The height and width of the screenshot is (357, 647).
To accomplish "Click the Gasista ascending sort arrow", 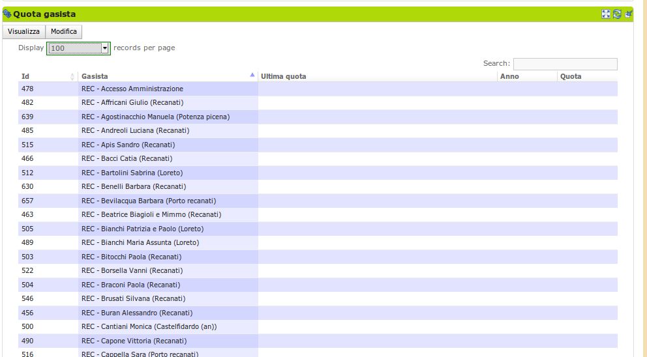I will 252,76.
